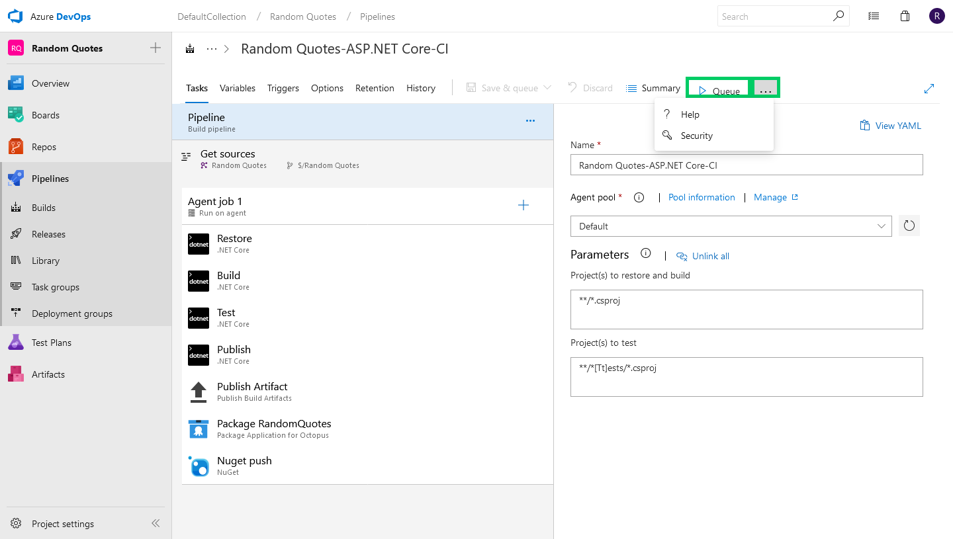This screenshot has width=953, height=539.
Task: Open the work items list icon in header
Action: pyautogui.click(x=874, y=16)
